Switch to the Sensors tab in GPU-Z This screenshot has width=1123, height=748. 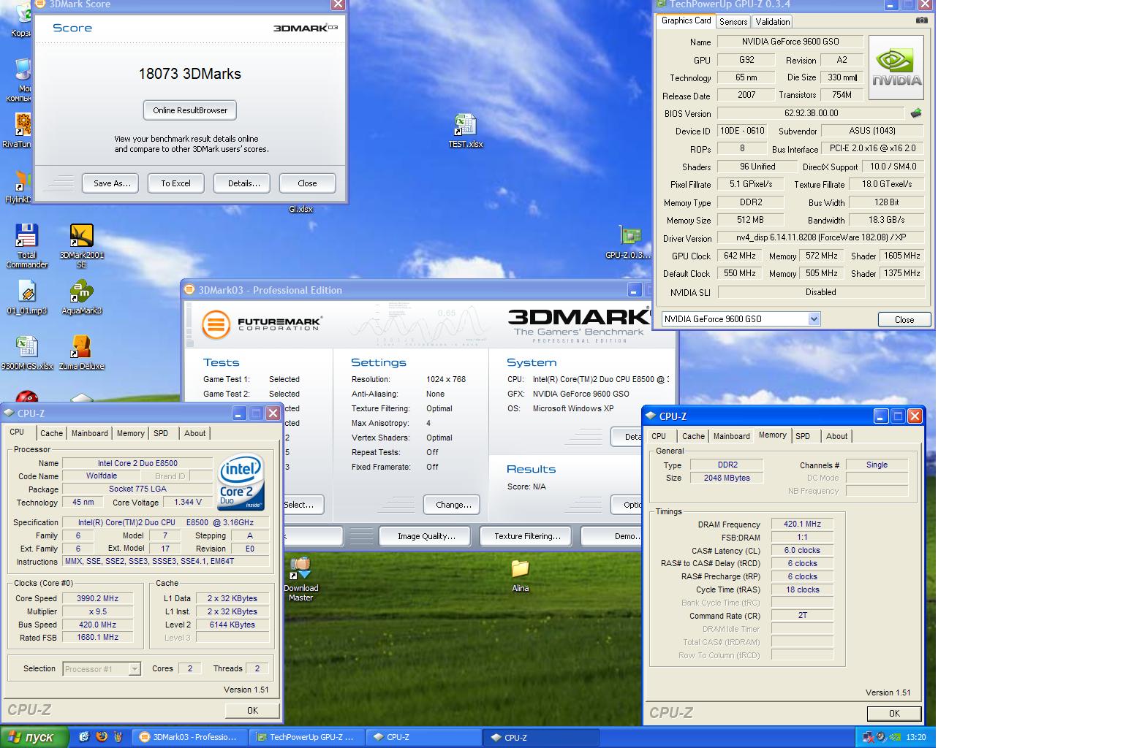coord(733,22)
